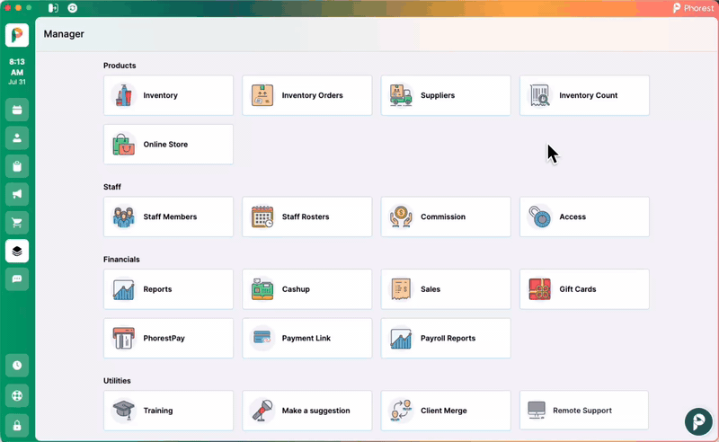Open the Inventory Orders tile label
This screenshot has height=442, width=719.
pyautogui.click(x=312, y=95)
